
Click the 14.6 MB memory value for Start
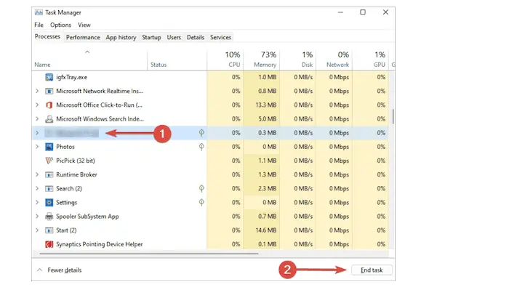coord(265,230)
